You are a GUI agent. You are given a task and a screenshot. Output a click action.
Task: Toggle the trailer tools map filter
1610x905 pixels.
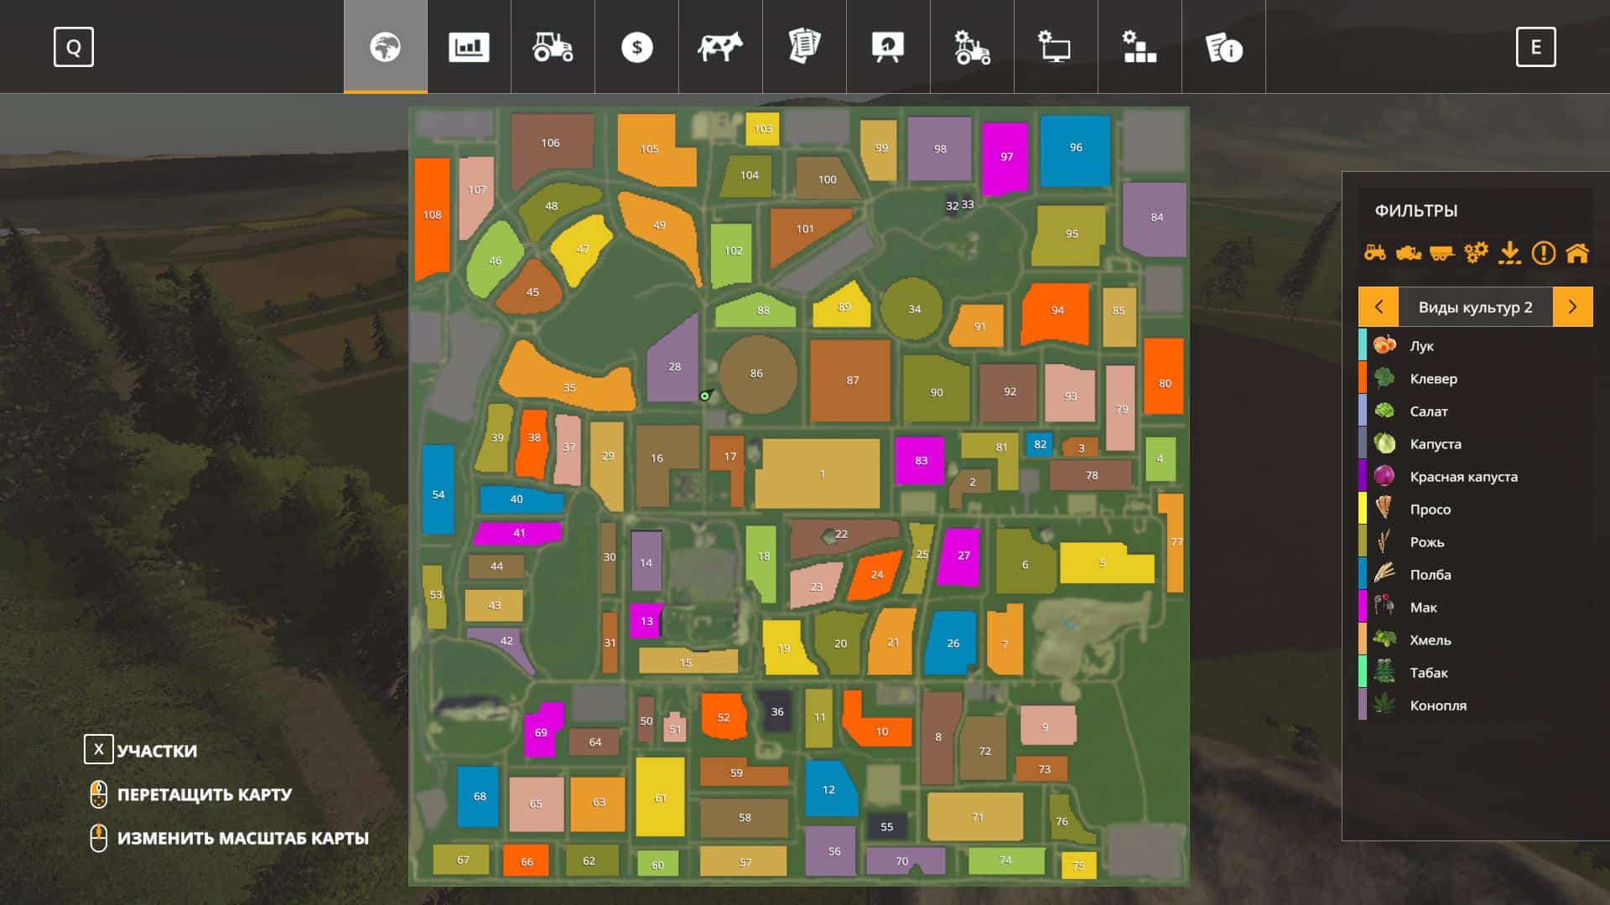1442,252
